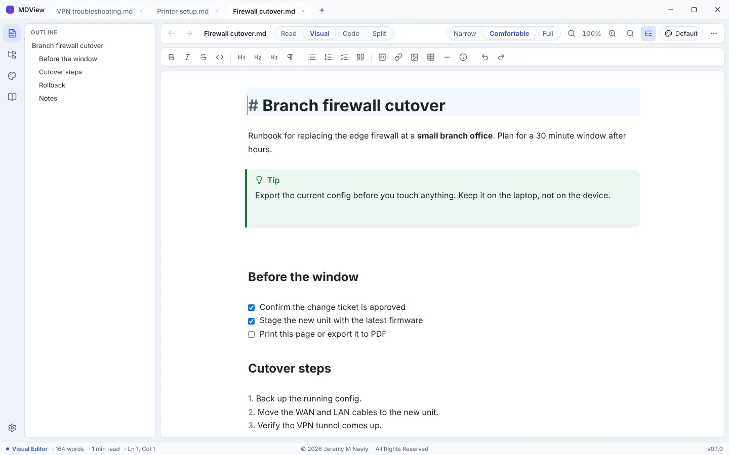The height and width of the screenshot is (455, 729).
Task: Insert a code block
Action: pyautogui.click(x=382, y=57)
